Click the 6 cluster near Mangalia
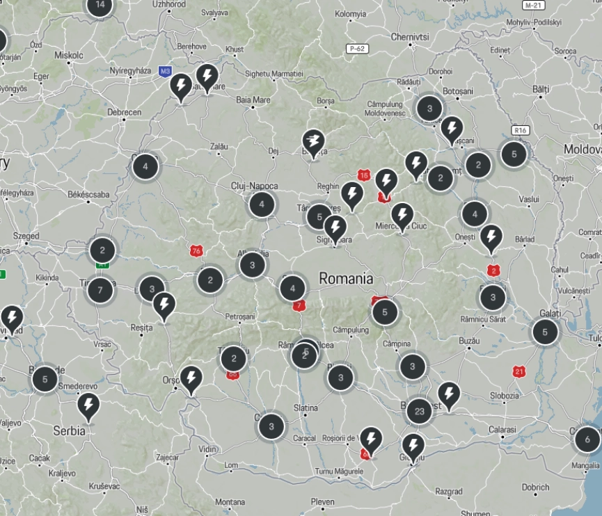This screenshot has width=602, height=516. [587, 440]
